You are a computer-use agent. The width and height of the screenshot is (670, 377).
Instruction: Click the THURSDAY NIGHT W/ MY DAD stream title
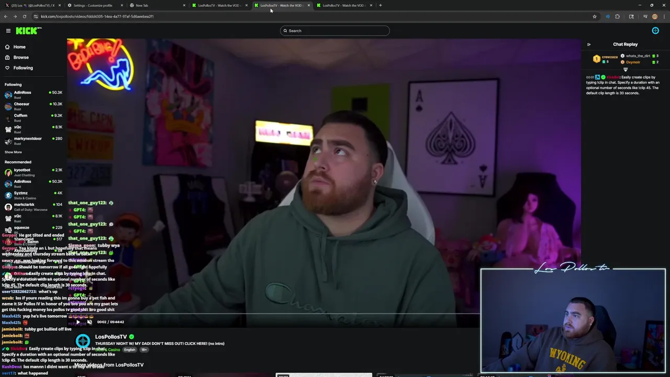click(160, 343)
